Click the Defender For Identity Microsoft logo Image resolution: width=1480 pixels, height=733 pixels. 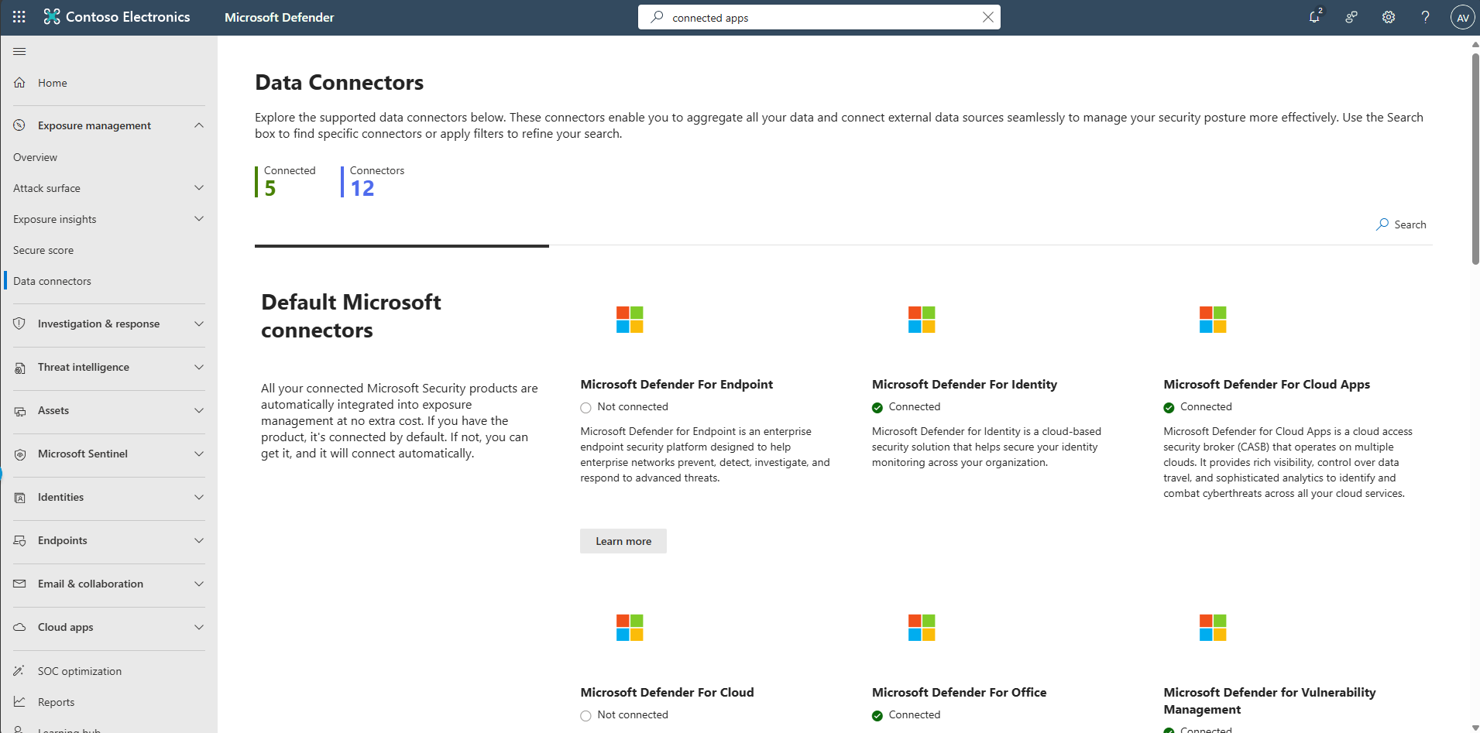922,320
